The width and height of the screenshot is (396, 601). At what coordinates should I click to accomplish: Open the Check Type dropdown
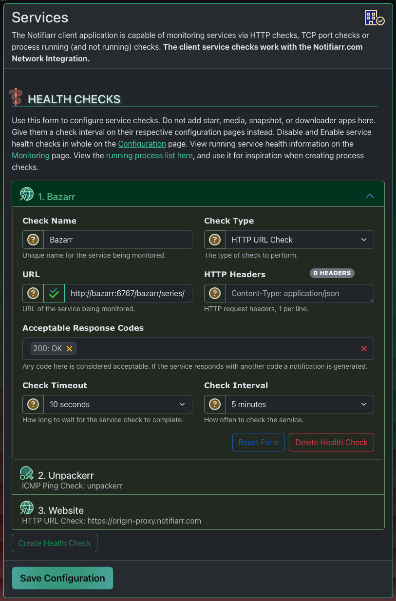299,240
